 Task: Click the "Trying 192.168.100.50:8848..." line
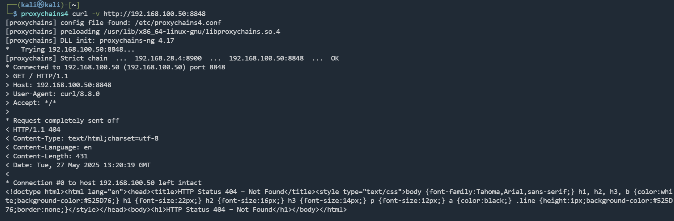77,49
